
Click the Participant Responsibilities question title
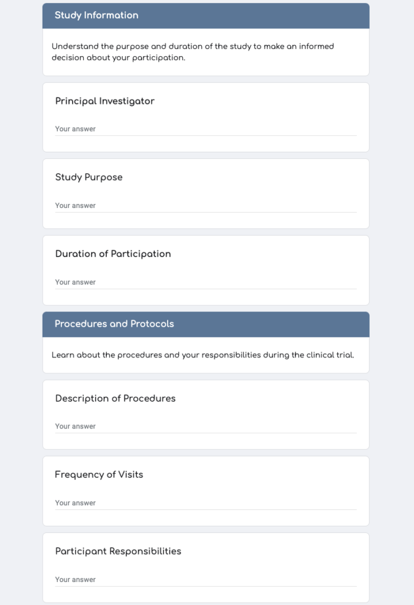click(118, 551)
